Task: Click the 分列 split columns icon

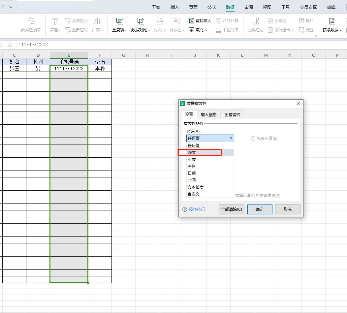Action: pos(160,21)
